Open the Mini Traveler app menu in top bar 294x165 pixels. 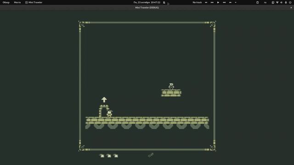tap(34, 2)
